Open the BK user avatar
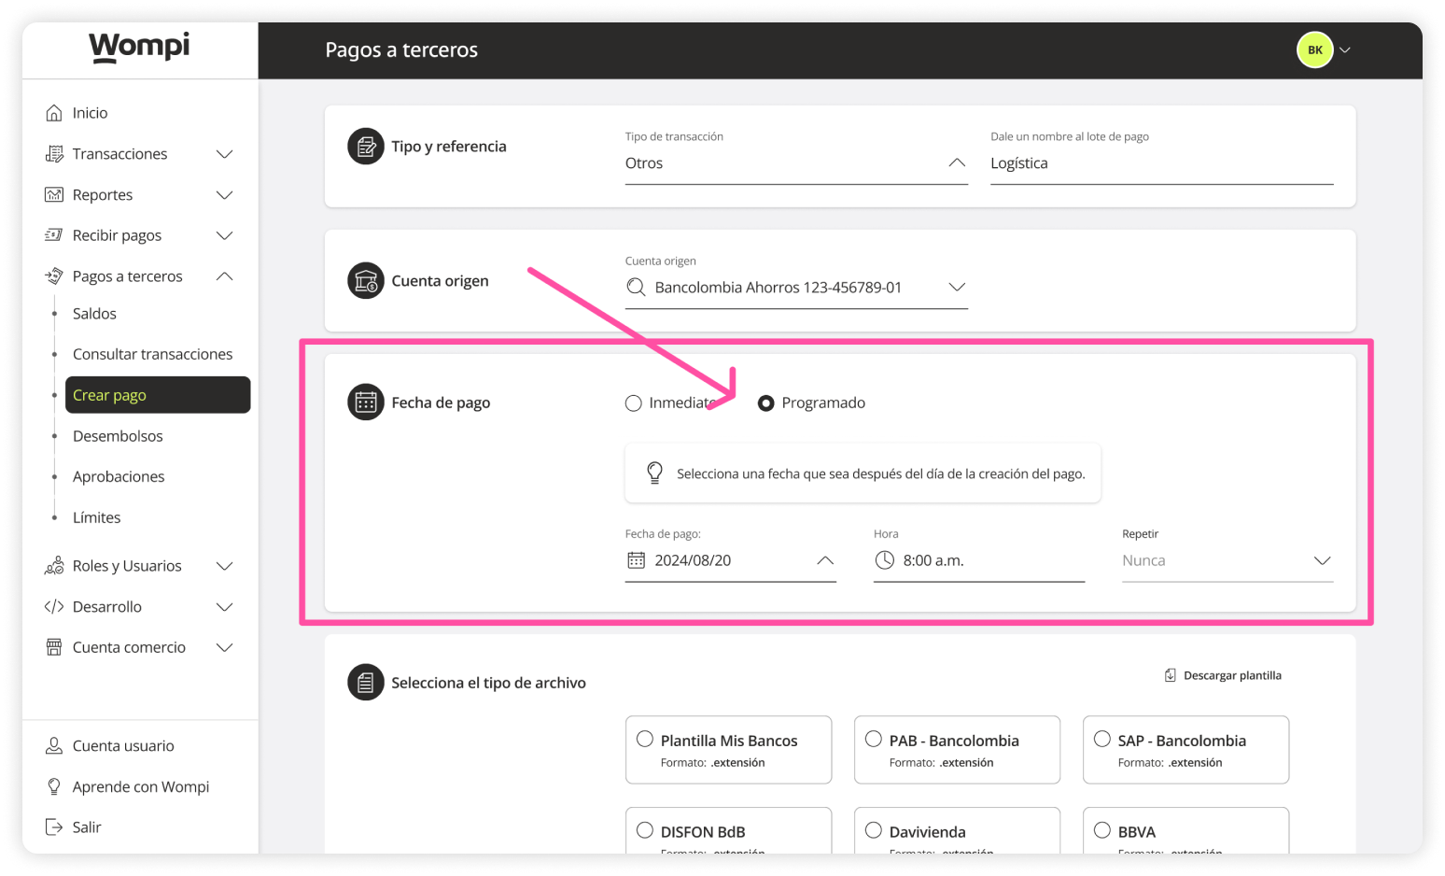The height and width of the screenshot is (876, 1445). [1314, 49]
